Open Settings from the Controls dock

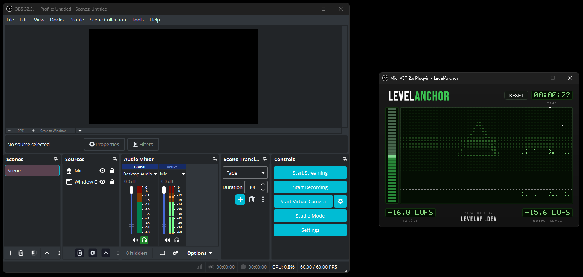tap(310, 230)
